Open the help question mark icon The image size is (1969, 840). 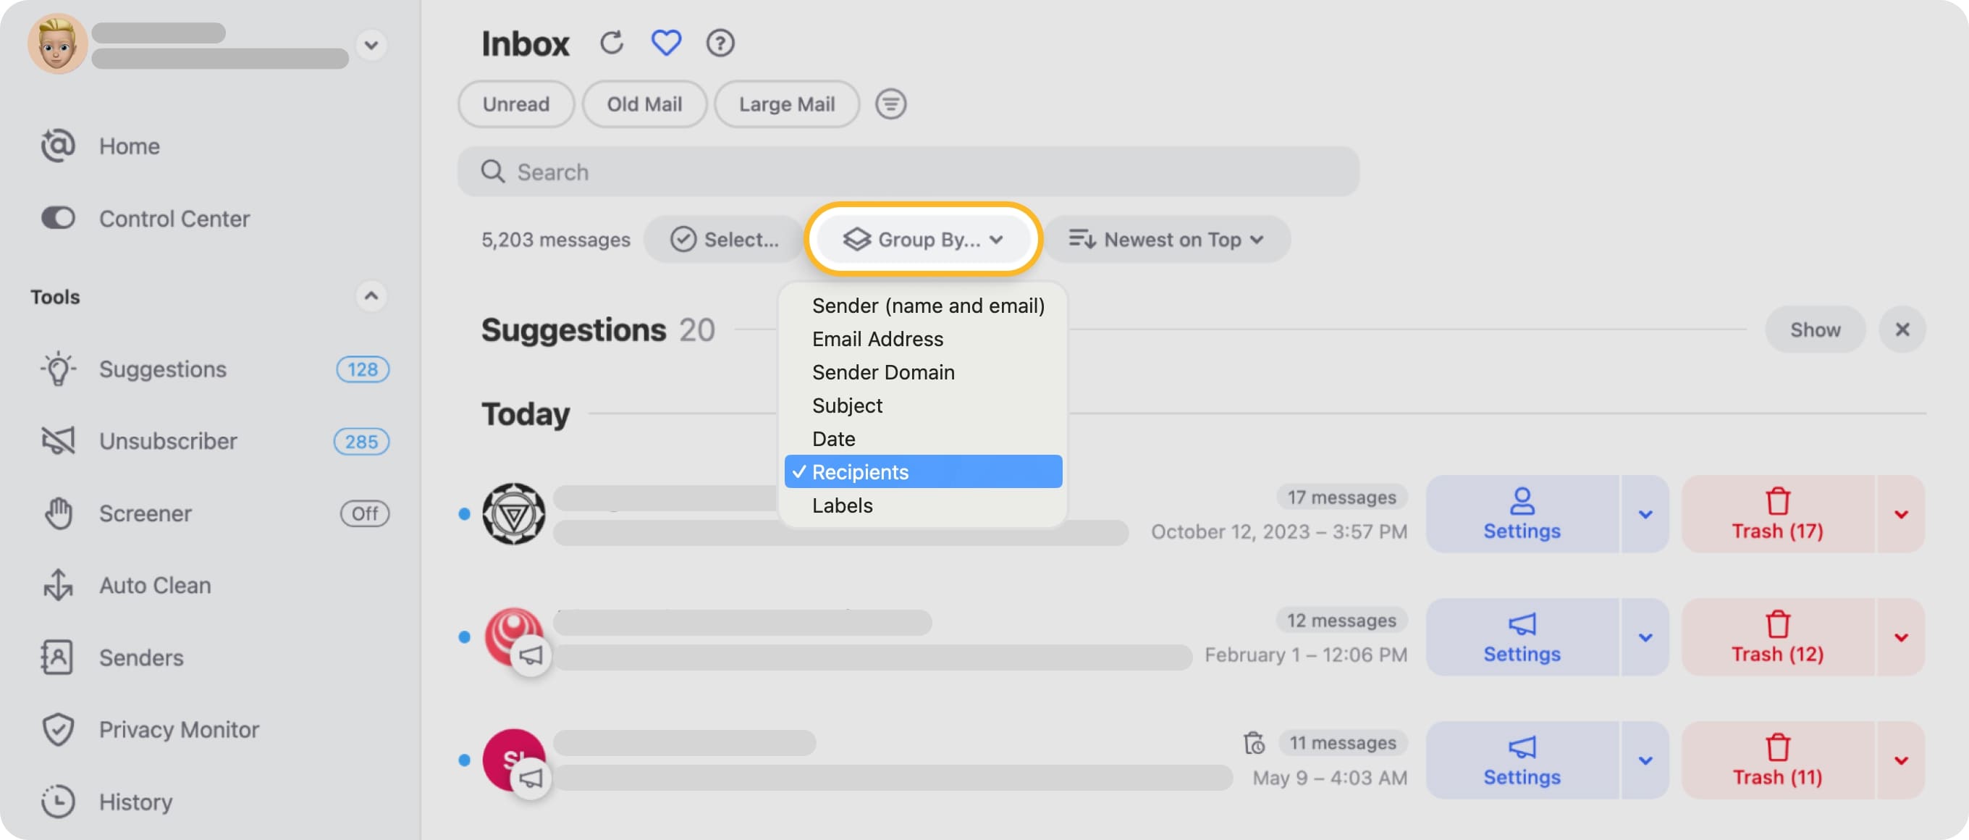[x=720, y=43]
